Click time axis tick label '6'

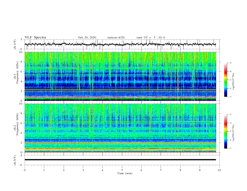[x=141, y=170]
